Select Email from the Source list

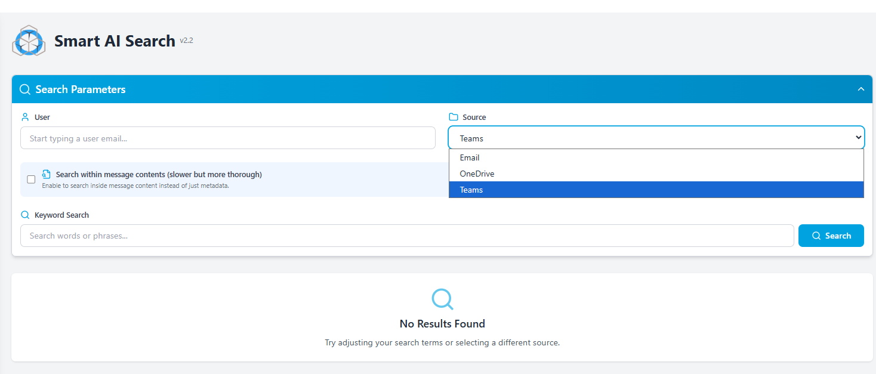pyautogui.click(x=470, y=157)
